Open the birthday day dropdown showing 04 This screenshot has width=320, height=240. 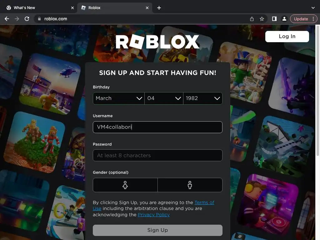164,98
